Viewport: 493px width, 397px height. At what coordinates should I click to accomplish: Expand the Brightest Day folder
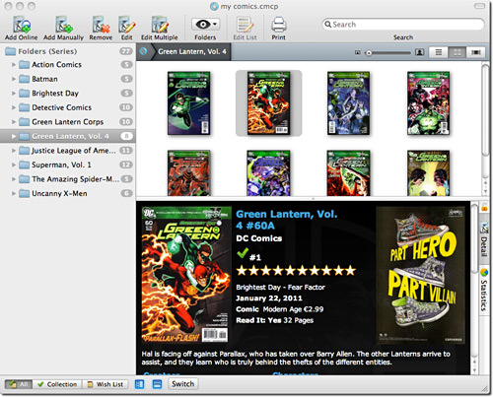pyautogui.click(x=14, y=94)
